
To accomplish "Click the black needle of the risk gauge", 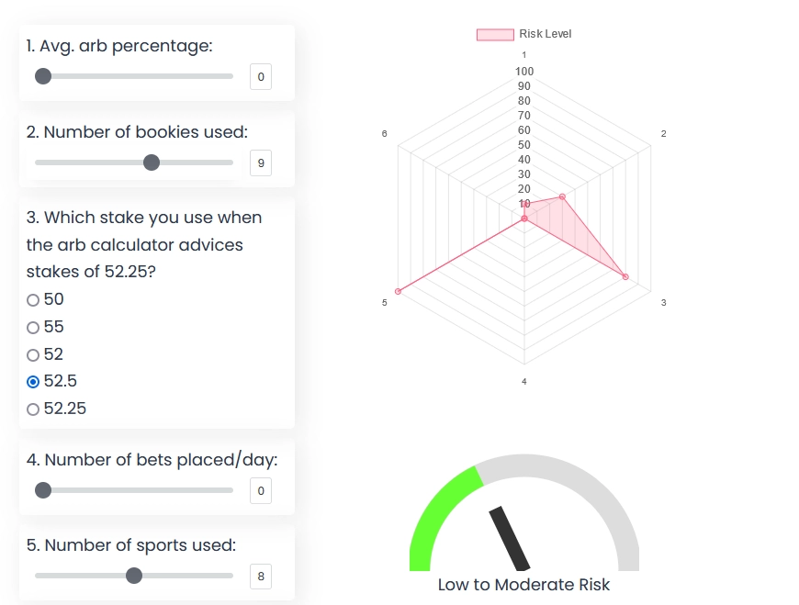I will 510,538.
